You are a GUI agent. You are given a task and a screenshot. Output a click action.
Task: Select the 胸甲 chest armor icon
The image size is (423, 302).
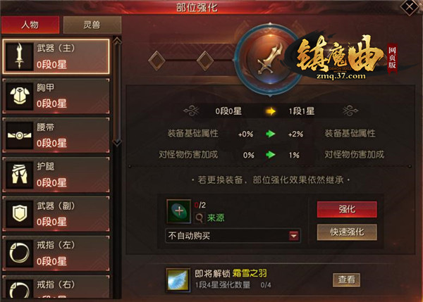click(20, 96)
